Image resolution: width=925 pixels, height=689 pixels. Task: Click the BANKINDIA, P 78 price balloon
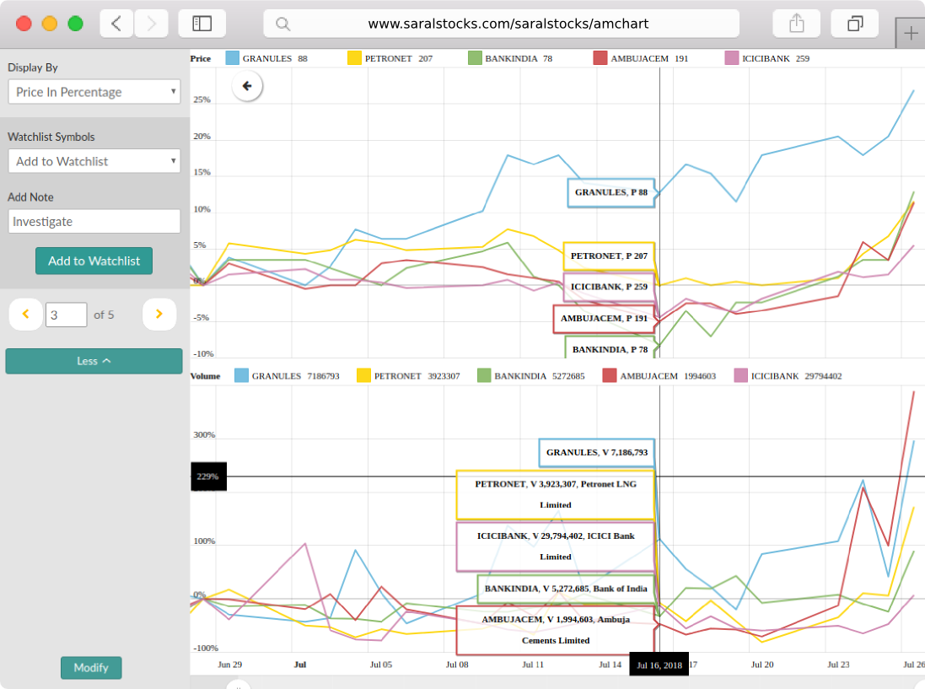click(x=610, y=348)
